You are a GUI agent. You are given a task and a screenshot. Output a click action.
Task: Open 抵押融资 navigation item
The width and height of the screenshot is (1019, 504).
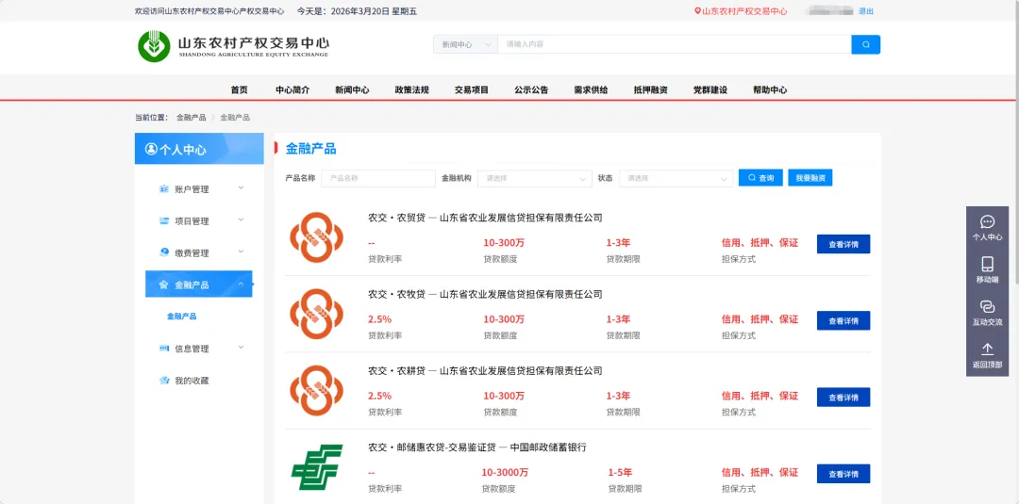[x=650, y=90]
